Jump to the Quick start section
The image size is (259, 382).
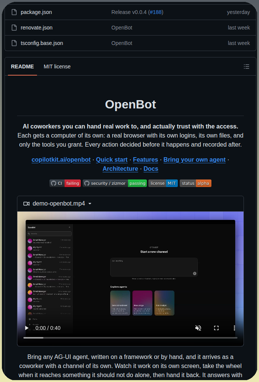pyautogui.click(x=112, y=160)
